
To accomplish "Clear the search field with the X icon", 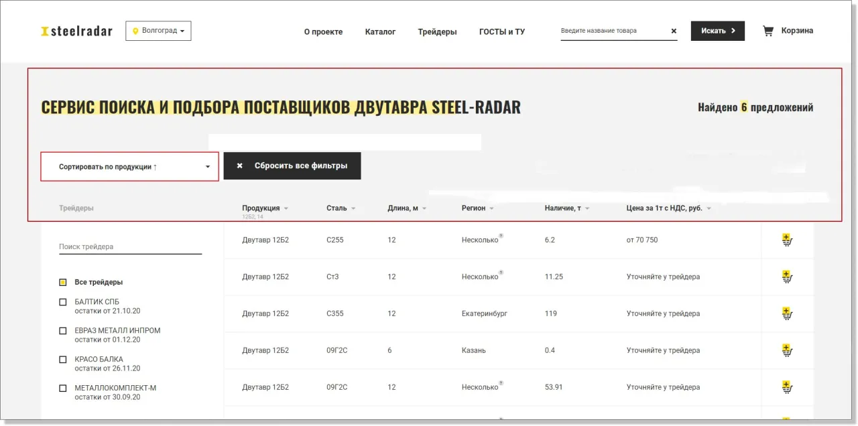I will 673,30.
